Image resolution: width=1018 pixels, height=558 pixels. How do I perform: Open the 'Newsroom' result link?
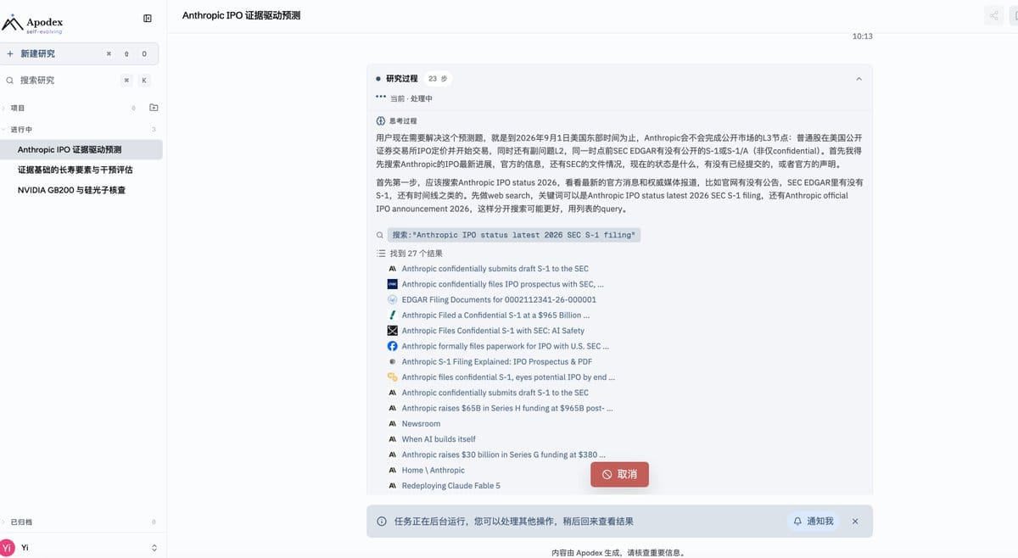point(421,424)
